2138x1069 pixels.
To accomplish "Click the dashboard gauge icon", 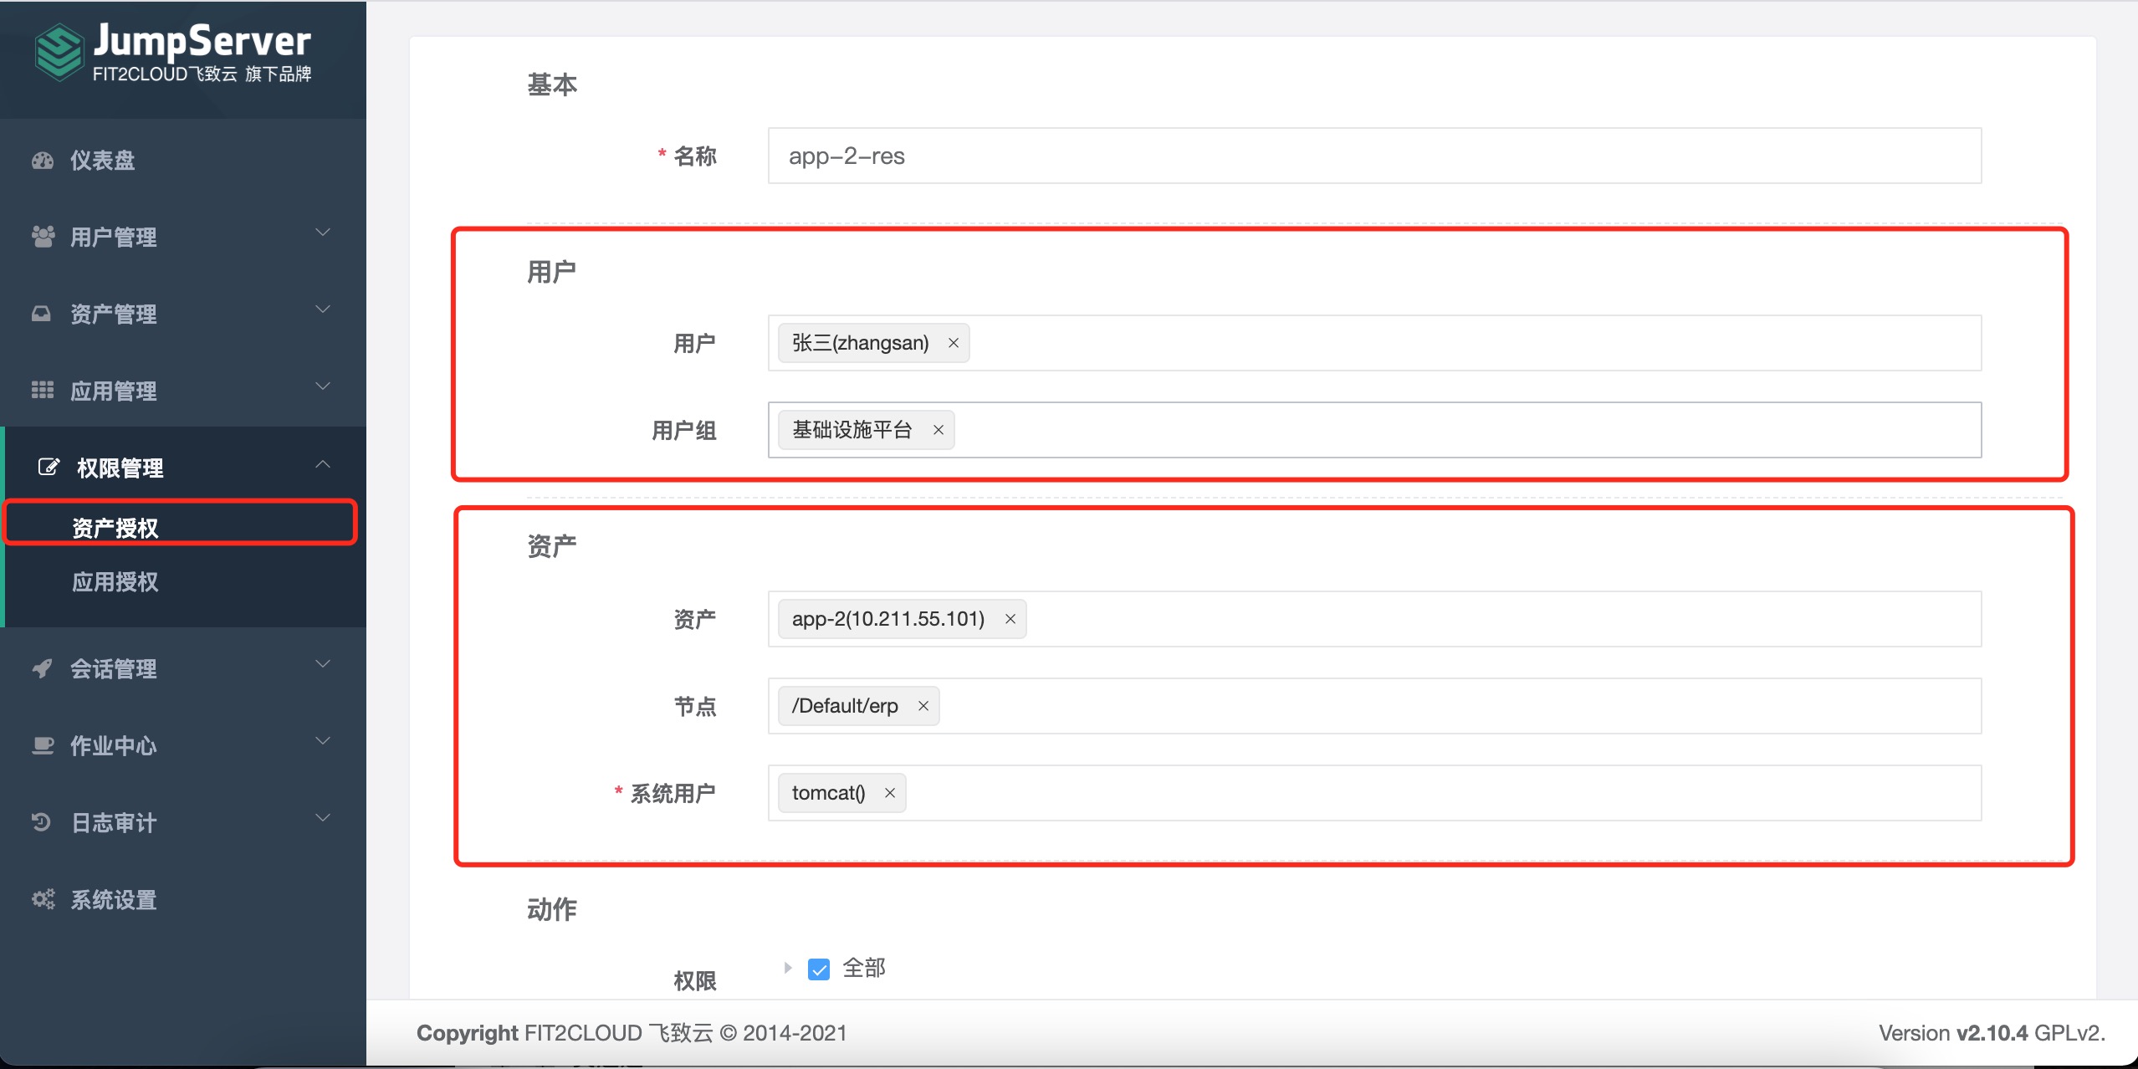I will click(x=43, y=161).
